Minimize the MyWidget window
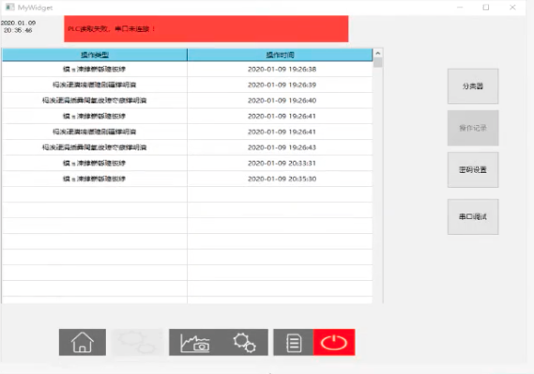This screenshot has height=374, width=534. click(x=460, y=8)
